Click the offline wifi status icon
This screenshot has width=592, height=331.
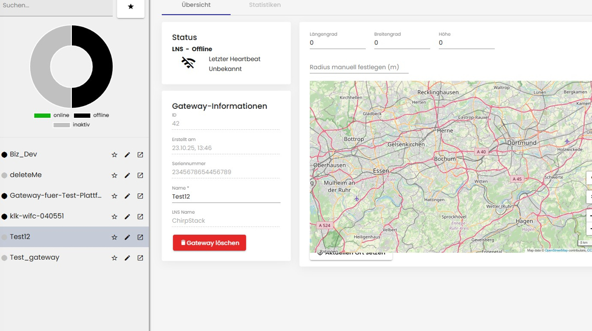click(x=188, y=63)
